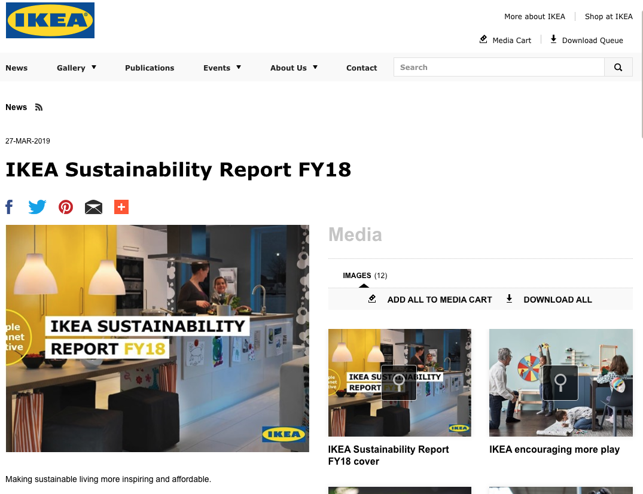
Task: Click the search magnifying glass icon
Action: point(618,67)
